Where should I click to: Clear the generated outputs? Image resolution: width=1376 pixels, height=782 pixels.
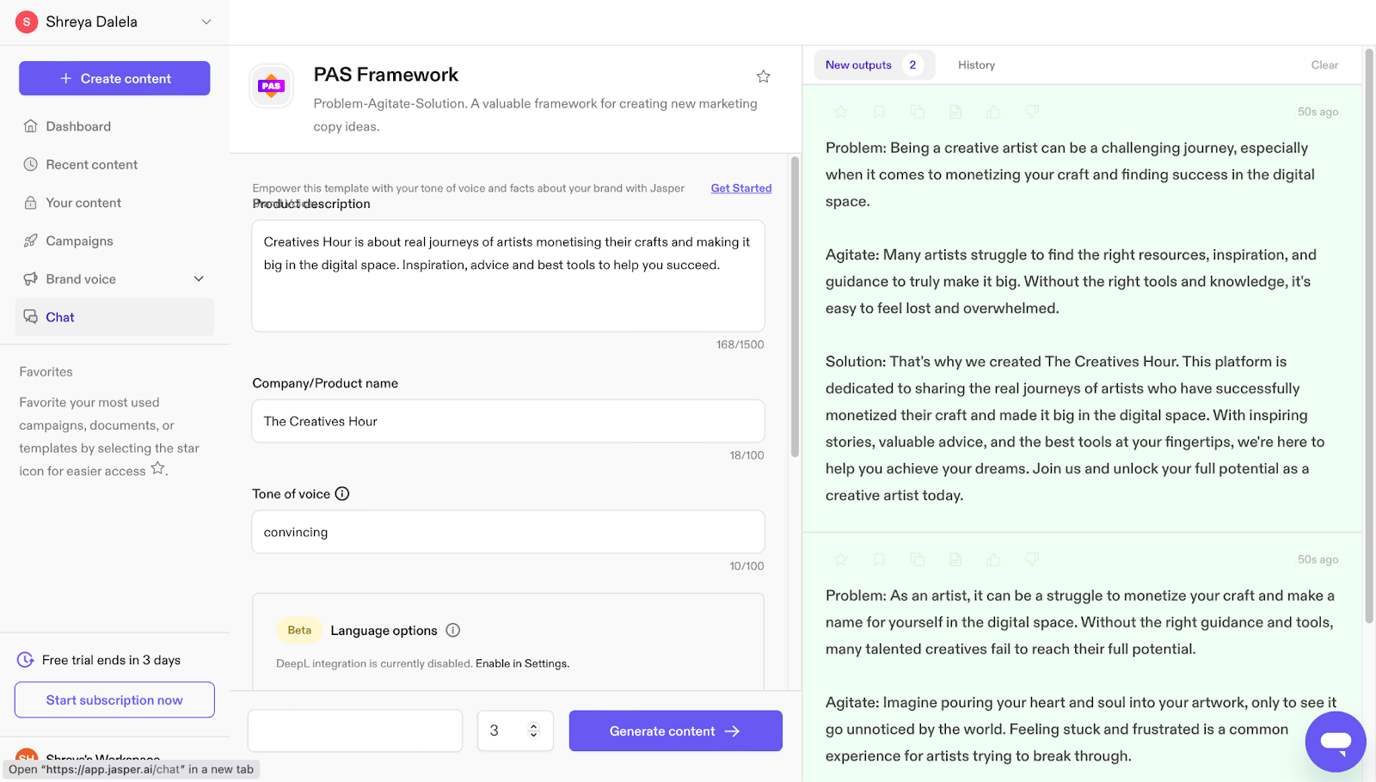click(1324, 65)
